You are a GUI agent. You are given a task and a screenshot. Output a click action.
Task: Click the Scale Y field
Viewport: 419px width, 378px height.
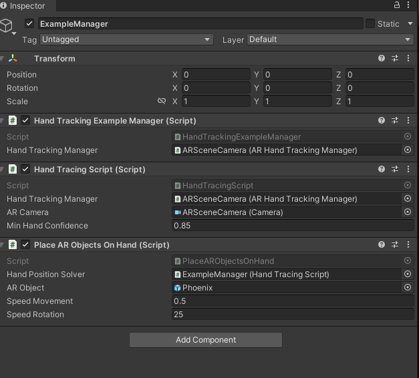point(297,101)
